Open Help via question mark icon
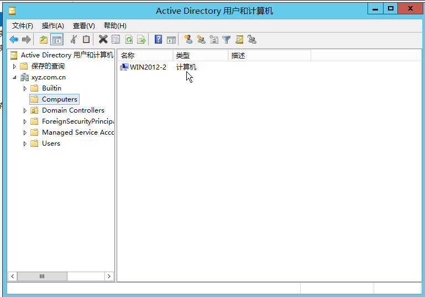425x297 pixels. coord(158,40)
